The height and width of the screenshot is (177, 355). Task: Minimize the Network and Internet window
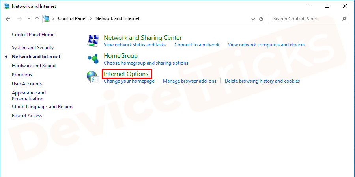309,6
